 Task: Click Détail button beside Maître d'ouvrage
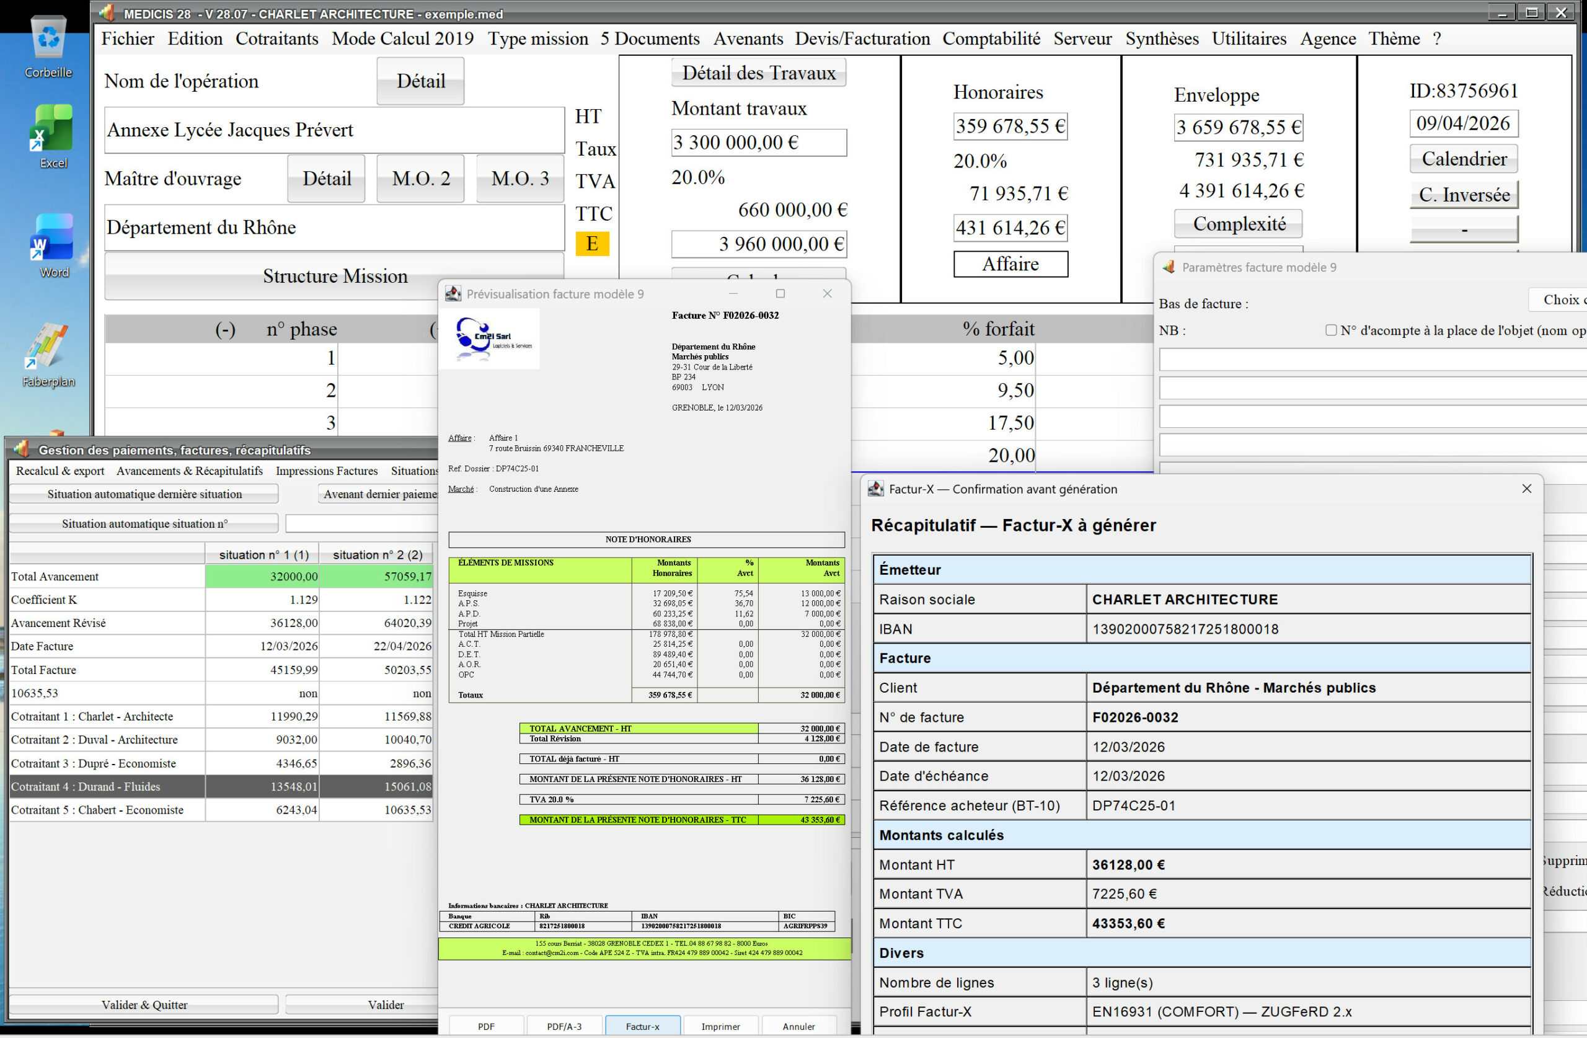coord(326,179)
